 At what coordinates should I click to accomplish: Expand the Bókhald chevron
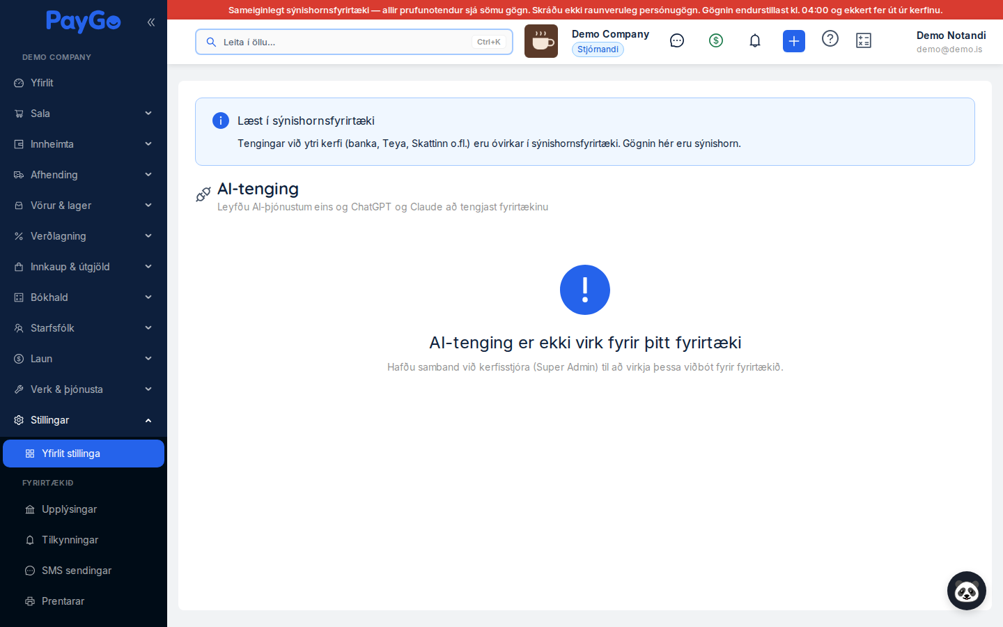click(x=148, y=297)
